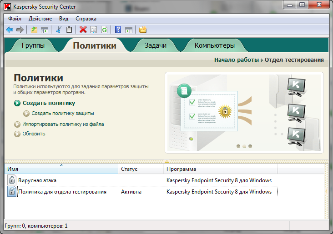The height and width of the screenshot is (234, 333).
Task: Open the Компьютеры tab
Action: [215, 45]
